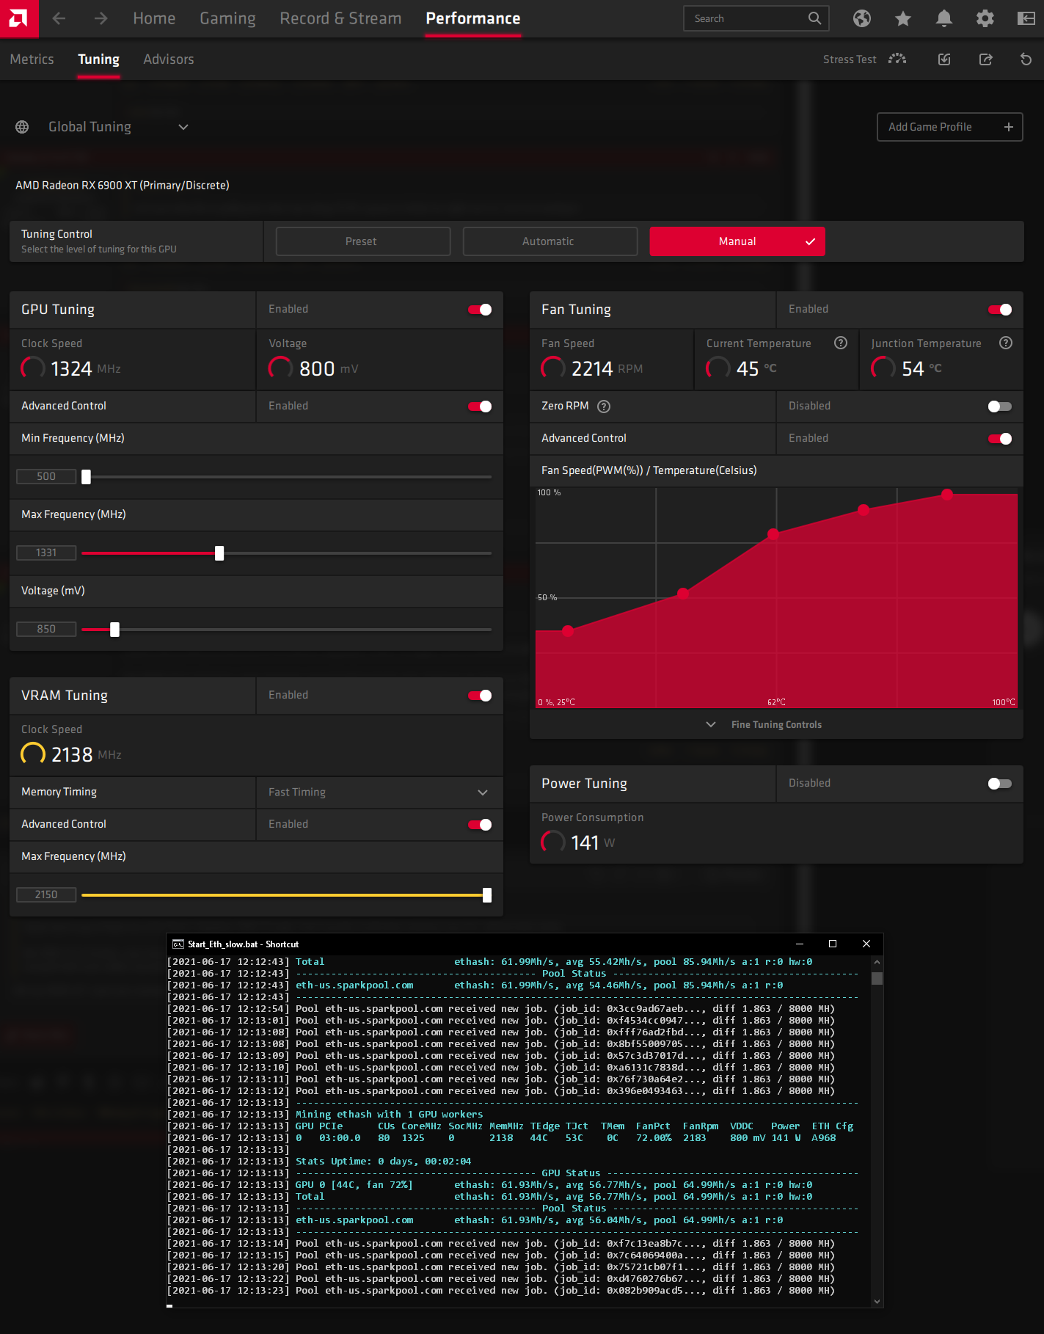This screenshot has height=1334, width=1044.
Task: Open settings gear icon
Action: tap(985, 18)
